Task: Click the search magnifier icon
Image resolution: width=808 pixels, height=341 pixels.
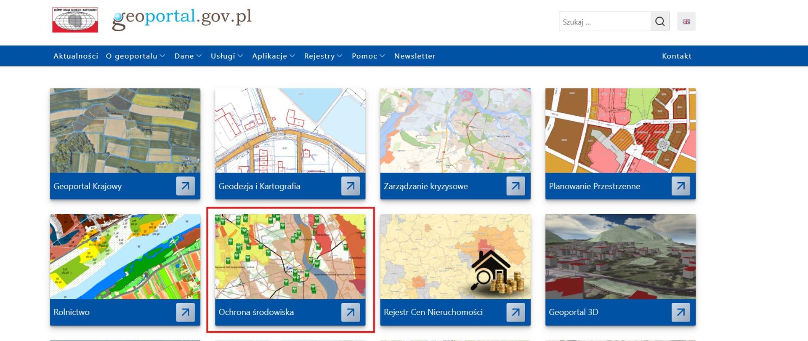Action: pyautogui.click(x=660, y=21)
